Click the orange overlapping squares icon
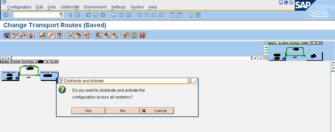The width and height of the screenshot is (335, 132). [87, 35]
